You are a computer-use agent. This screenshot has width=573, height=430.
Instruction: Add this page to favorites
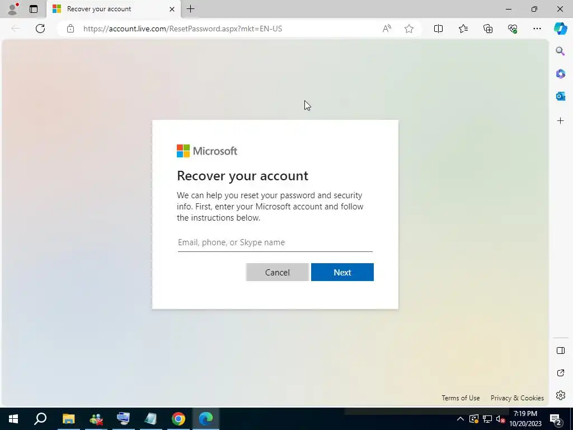[409, 29]
